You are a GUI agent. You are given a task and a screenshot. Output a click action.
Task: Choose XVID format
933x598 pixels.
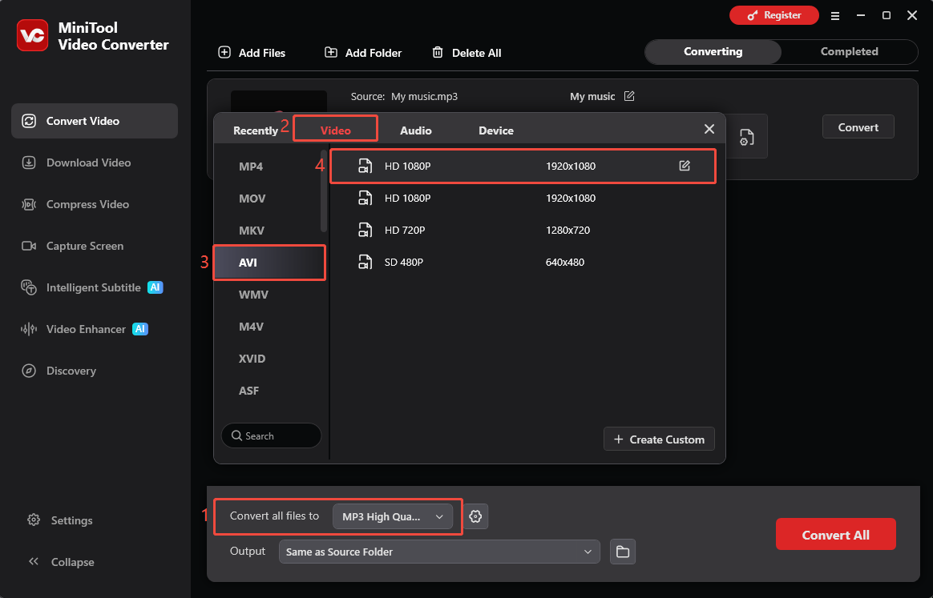[x=269, y=359]
